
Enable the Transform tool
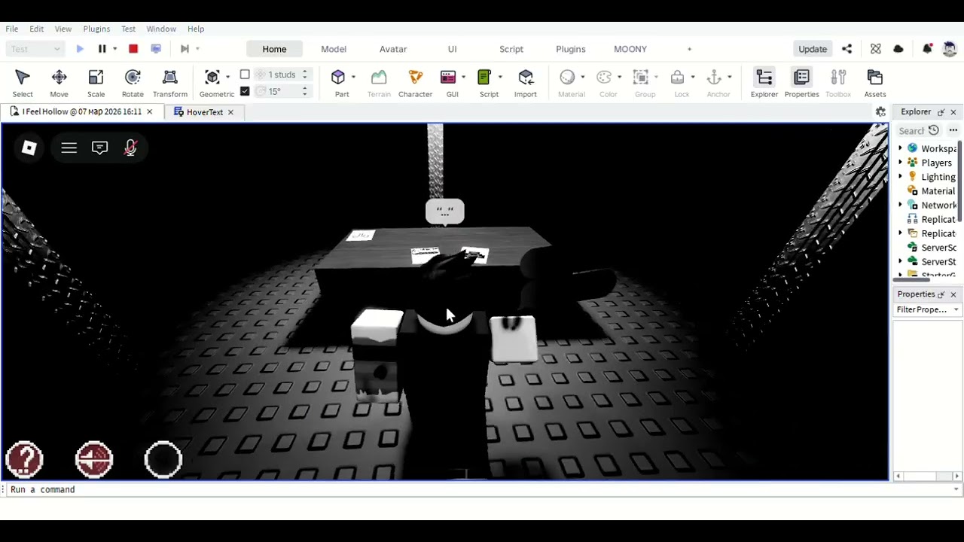(170, 83)
